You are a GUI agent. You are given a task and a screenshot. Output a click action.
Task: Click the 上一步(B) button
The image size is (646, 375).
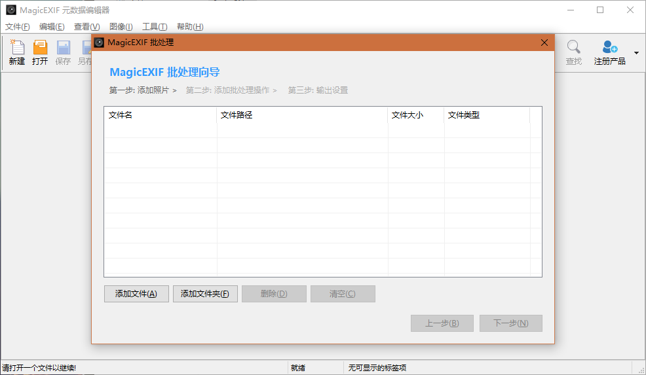[x=442, y=323]
